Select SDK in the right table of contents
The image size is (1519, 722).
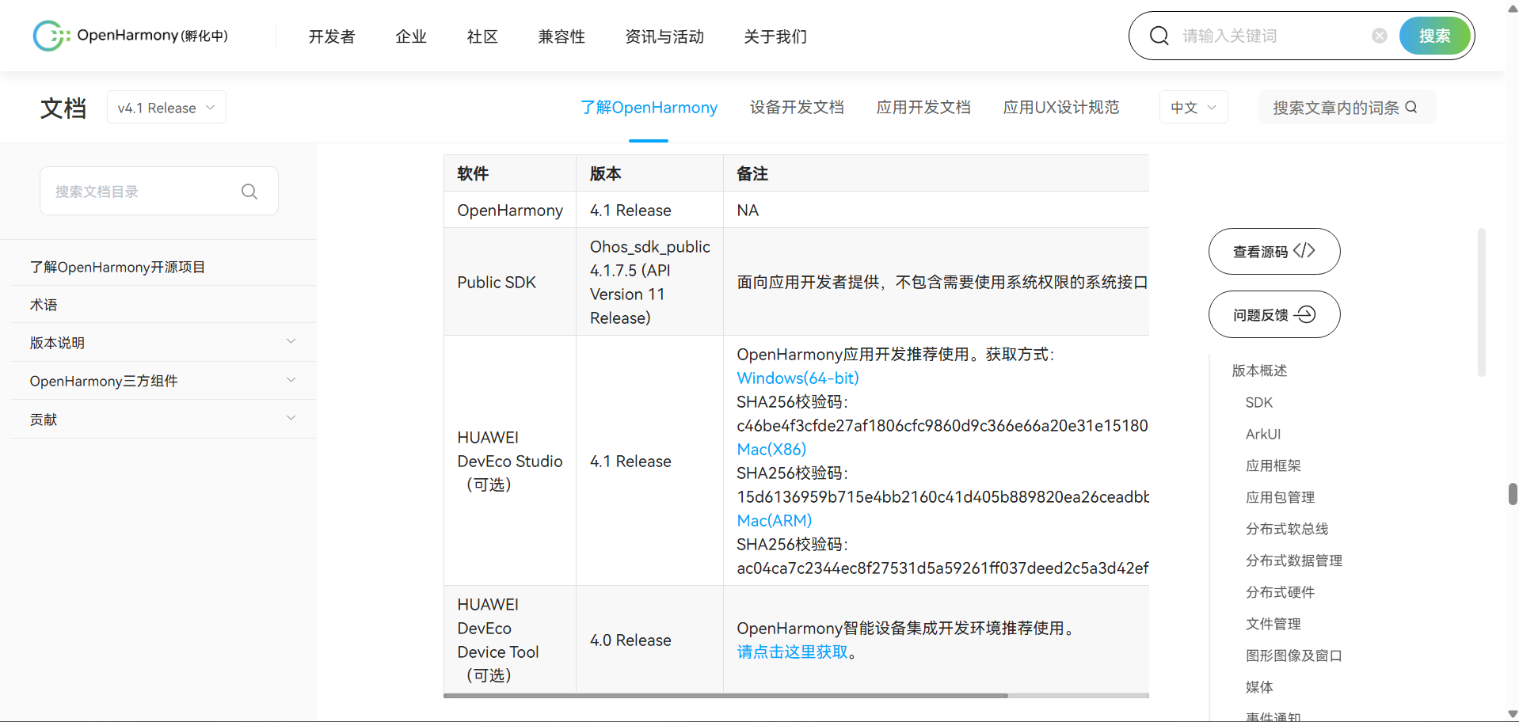(1258, 402)
